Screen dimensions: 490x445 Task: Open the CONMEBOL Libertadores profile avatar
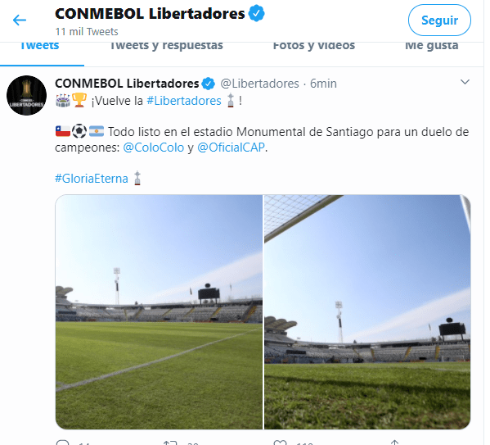coord(26,96)
